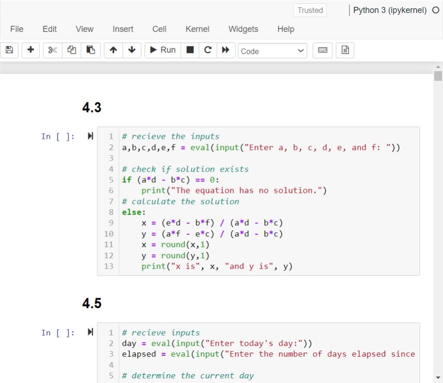Open the cell type dropdown showing Code

272,50
